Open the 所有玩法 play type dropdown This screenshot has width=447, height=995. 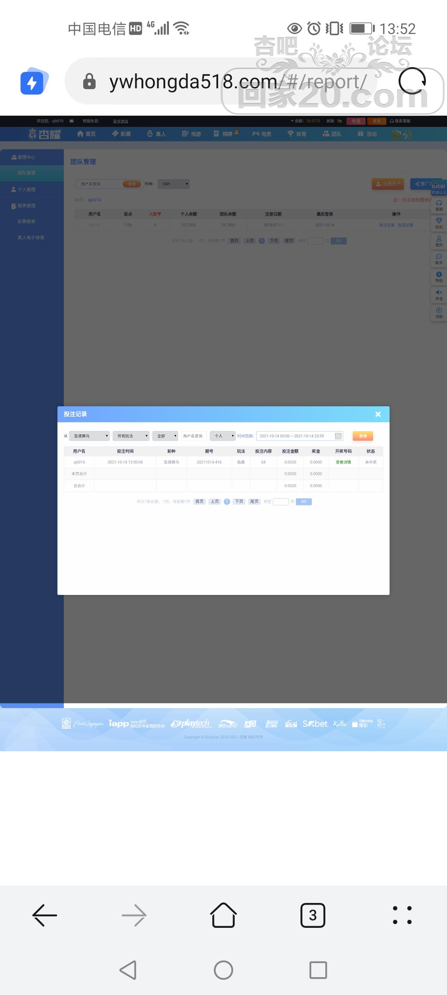tap(131, 436)
